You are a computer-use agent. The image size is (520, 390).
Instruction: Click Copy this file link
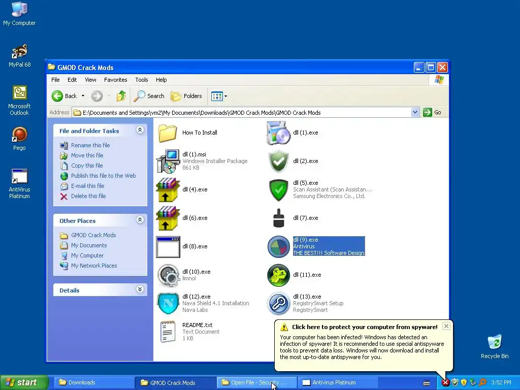tap(87, 166)
